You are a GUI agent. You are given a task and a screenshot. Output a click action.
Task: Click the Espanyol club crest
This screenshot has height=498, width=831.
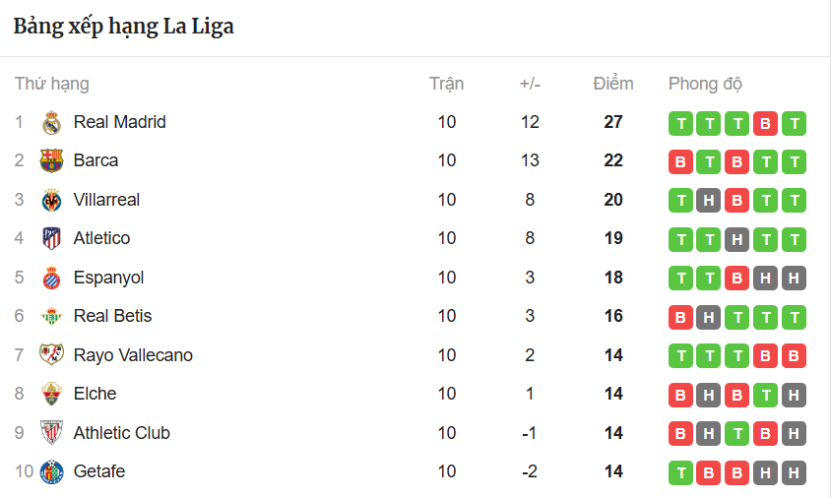51,279
